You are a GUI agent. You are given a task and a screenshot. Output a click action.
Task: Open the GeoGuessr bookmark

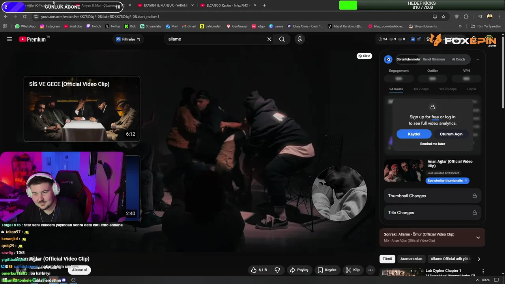[x=237, y=26]
